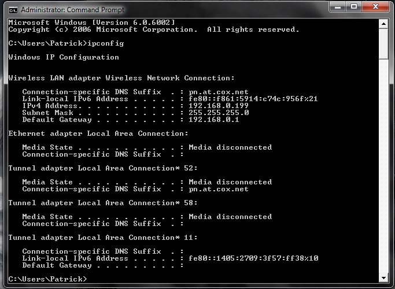The image size is (395, 289).
Task: Close the Administrator: Command Prompt window
Action: point(375,7)
